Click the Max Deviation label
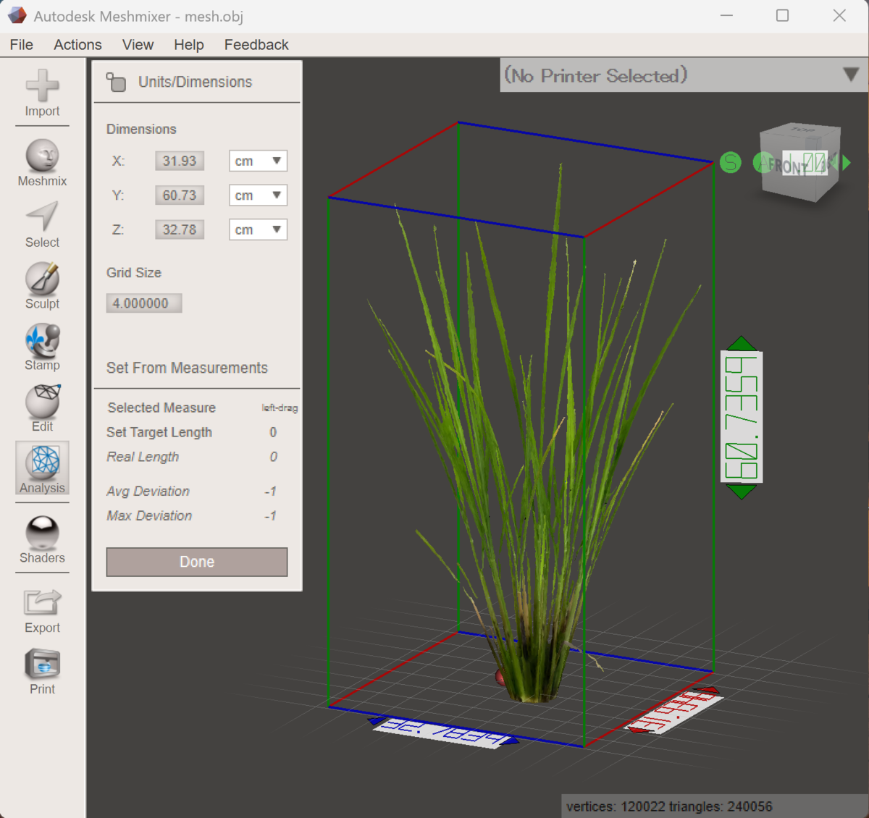The height and width of the screenshot is (818, 869). 149,516
